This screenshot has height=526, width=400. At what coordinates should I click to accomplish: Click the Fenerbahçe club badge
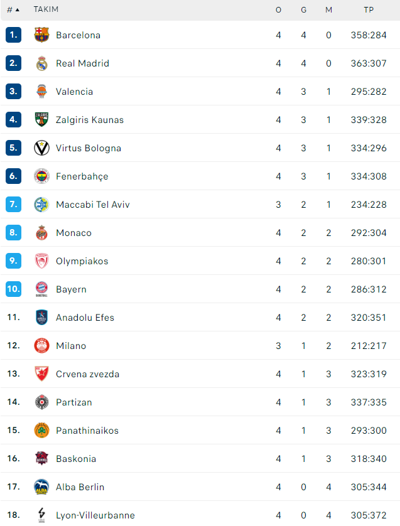(x=41, y=176)
